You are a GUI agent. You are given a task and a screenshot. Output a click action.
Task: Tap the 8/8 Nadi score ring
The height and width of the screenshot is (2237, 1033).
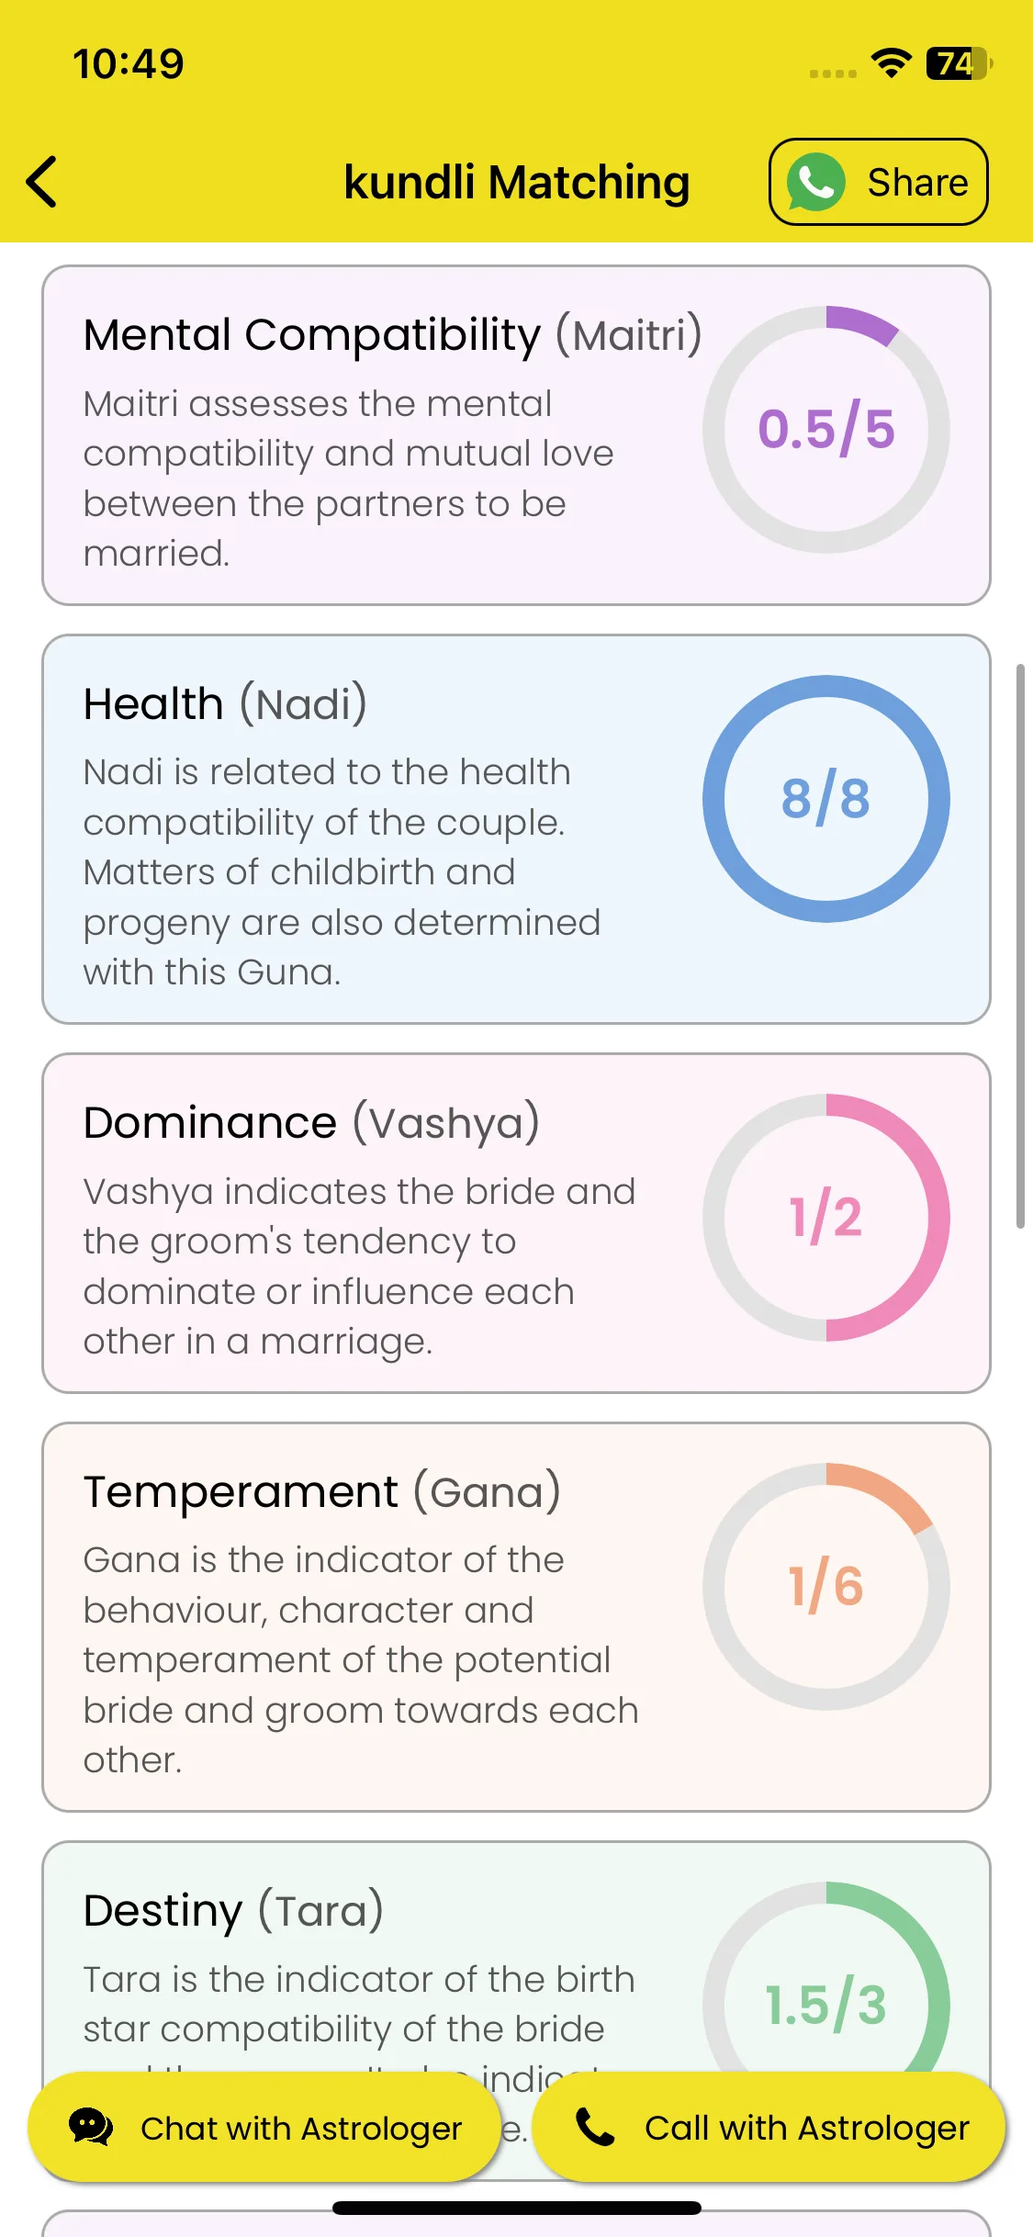click(826, 799)
